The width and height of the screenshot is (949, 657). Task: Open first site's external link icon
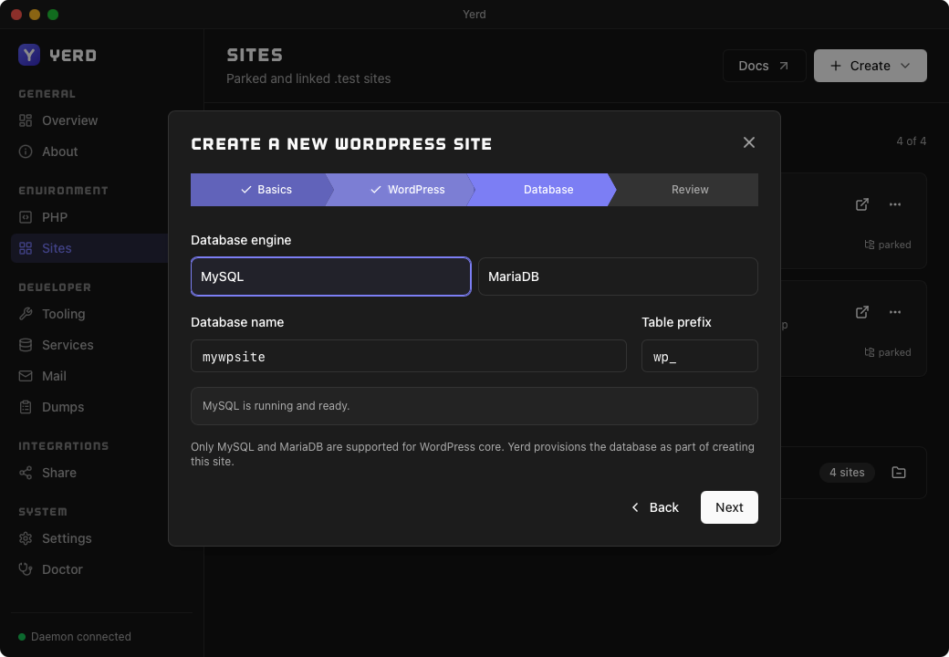[861, 204]
